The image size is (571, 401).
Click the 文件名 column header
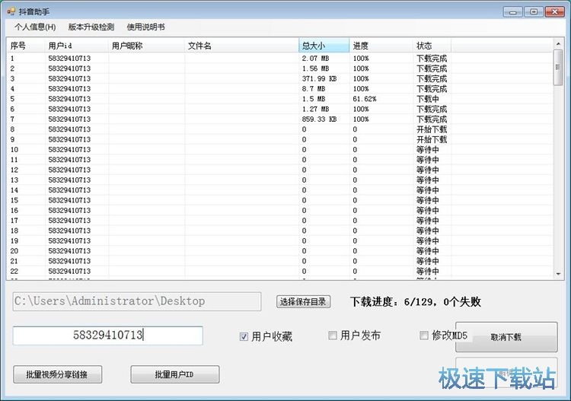(x=242, y=46)
